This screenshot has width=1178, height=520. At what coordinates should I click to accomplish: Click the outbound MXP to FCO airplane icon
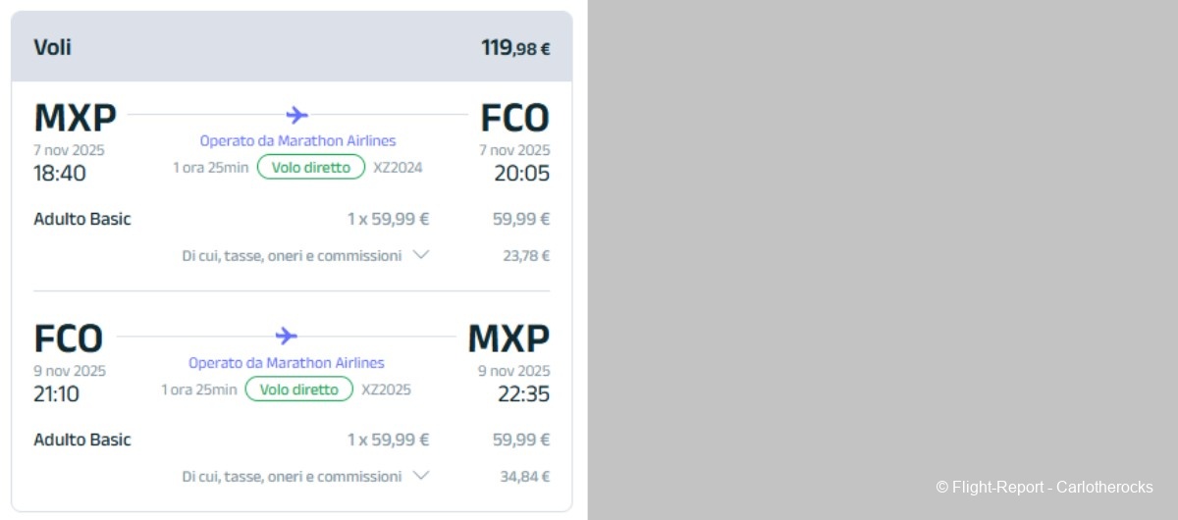click(297, 115)
